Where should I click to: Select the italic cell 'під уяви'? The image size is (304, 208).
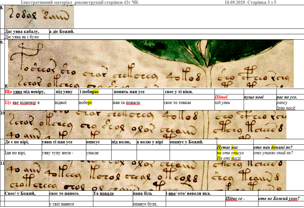coord(229,105)
